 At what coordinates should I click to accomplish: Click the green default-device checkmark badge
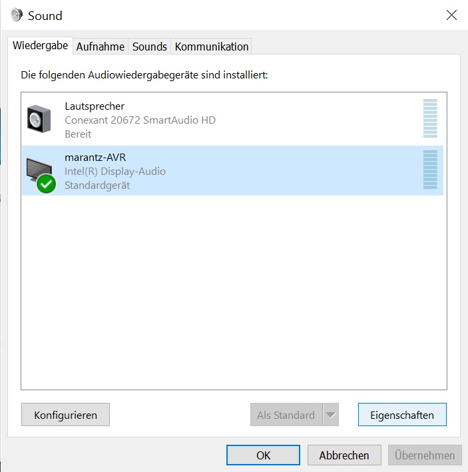click(x=46, y=183)
